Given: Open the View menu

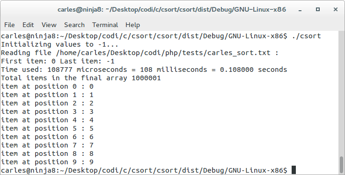Looking at the screenshot, I should coord(49,25).
